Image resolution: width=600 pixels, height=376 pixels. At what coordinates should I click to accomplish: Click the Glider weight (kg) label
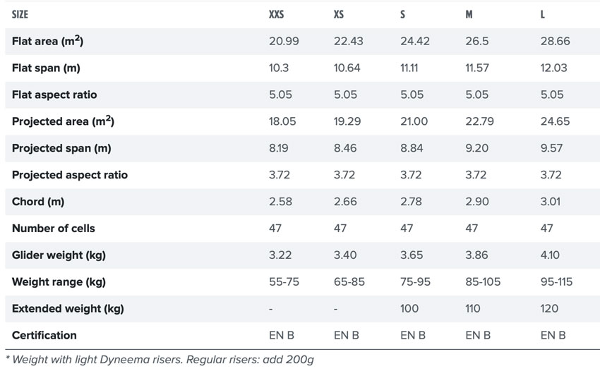click(x=59, y=255)
